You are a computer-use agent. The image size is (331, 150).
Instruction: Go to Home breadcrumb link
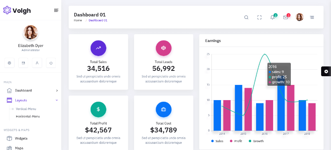point(78,21)
